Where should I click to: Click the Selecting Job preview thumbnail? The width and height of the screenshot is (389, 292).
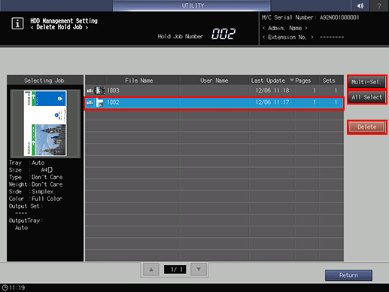[x=45, y=123]
